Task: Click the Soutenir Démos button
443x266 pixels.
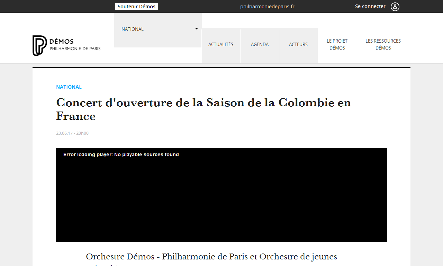Action: 136,7
